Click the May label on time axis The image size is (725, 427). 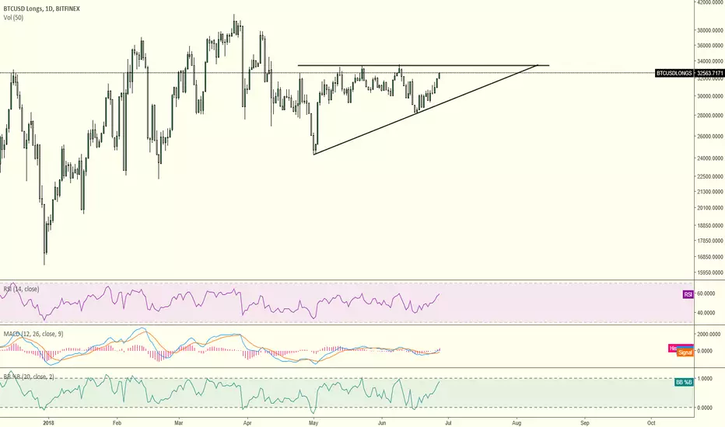click(314, 423)
